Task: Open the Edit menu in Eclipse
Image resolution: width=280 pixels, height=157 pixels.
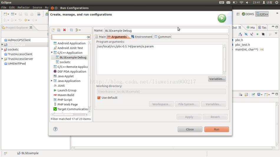Action: (12, 7)
